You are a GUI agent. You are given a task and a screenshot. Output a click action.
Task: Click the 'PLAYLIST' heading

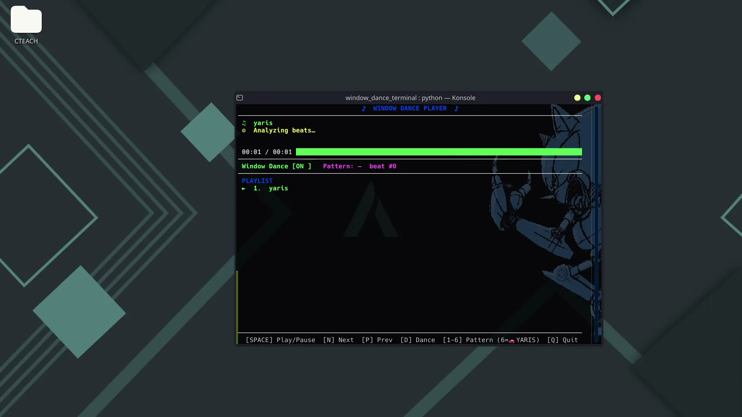pyautogui.click(x=257, y=181)
